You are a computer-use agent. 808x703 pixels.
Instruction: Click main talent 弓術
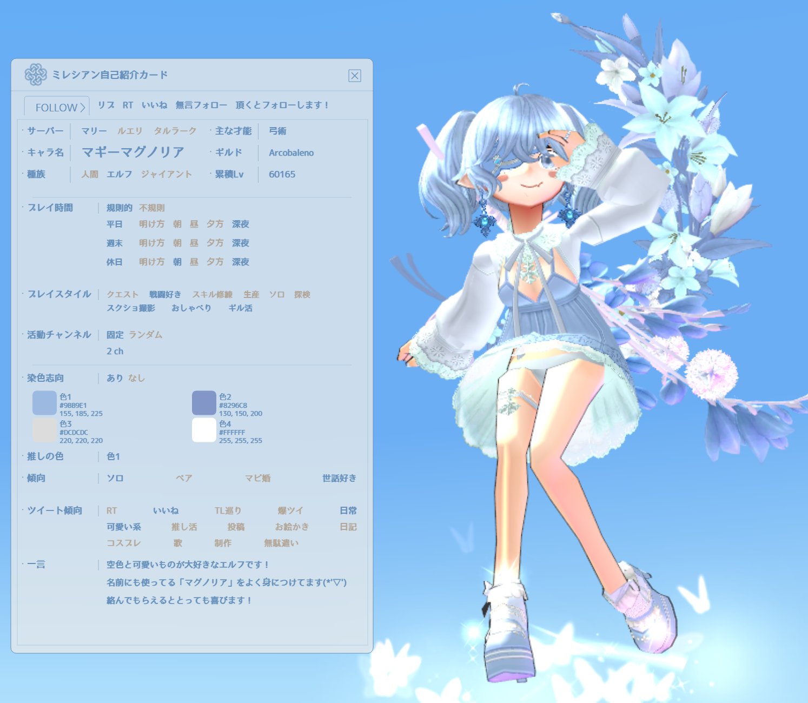click(277, 131)
